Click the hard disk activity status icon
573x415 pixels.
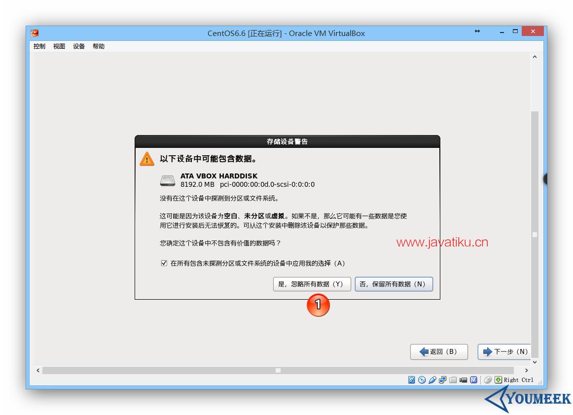tap(411, 380)
